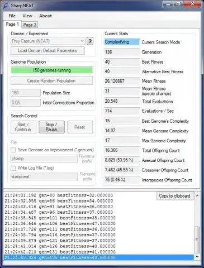204x268 pixels.
Task: Switch to the Page 1 tab
Action: pos(12,24)
